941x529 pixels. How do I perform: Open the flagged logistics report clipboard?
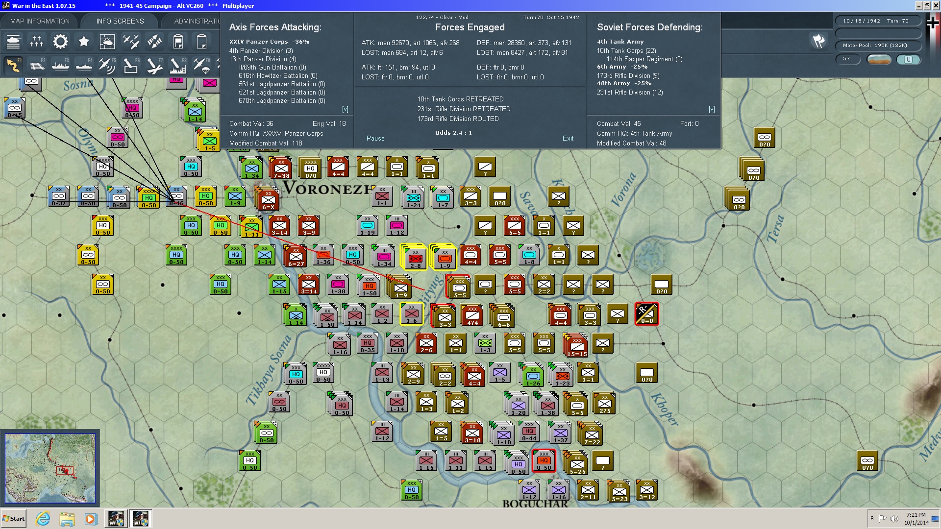coord(178,42)
